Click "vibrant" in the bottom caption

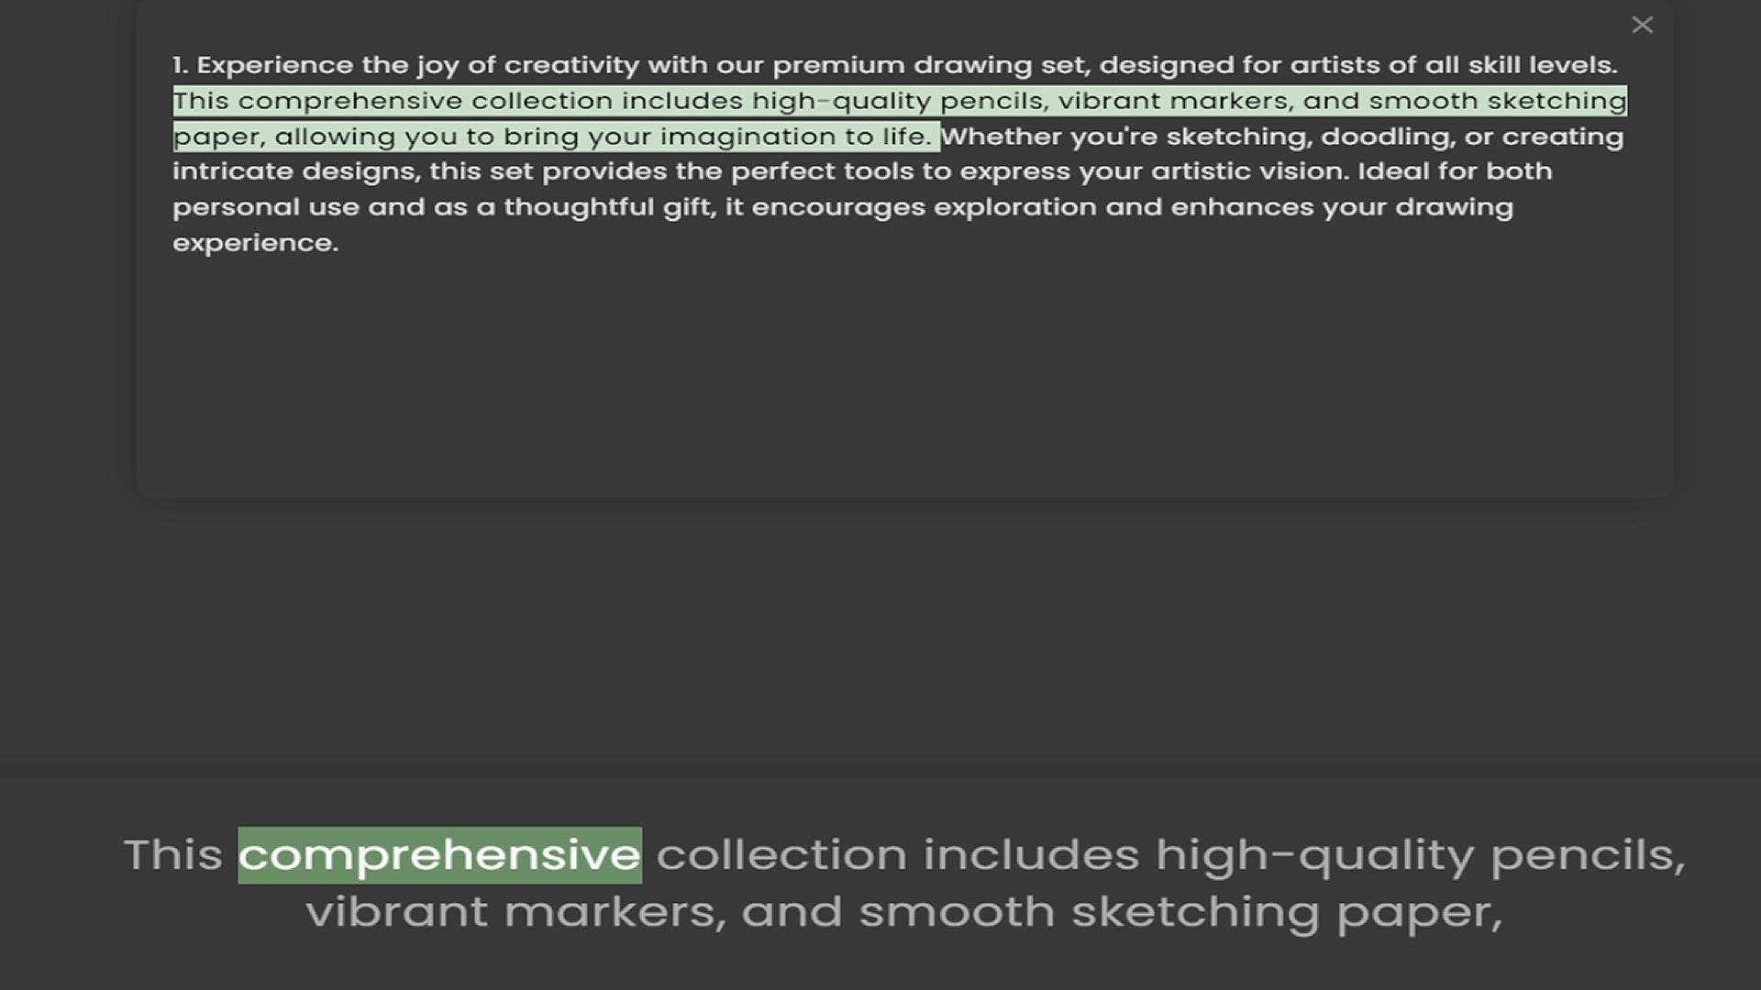tap(396, 912)
